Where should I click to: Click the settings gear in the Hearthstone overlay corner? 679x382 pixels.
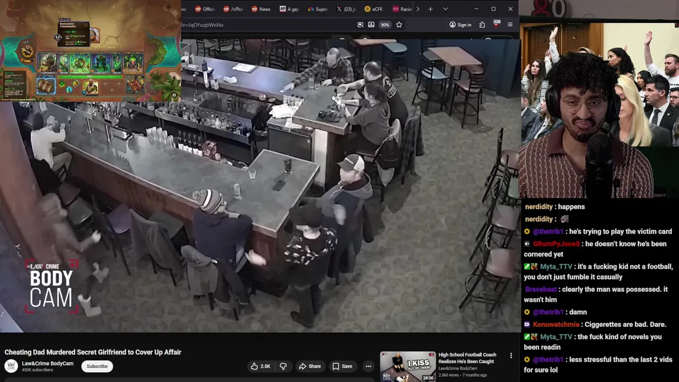(x=174, y=95)
